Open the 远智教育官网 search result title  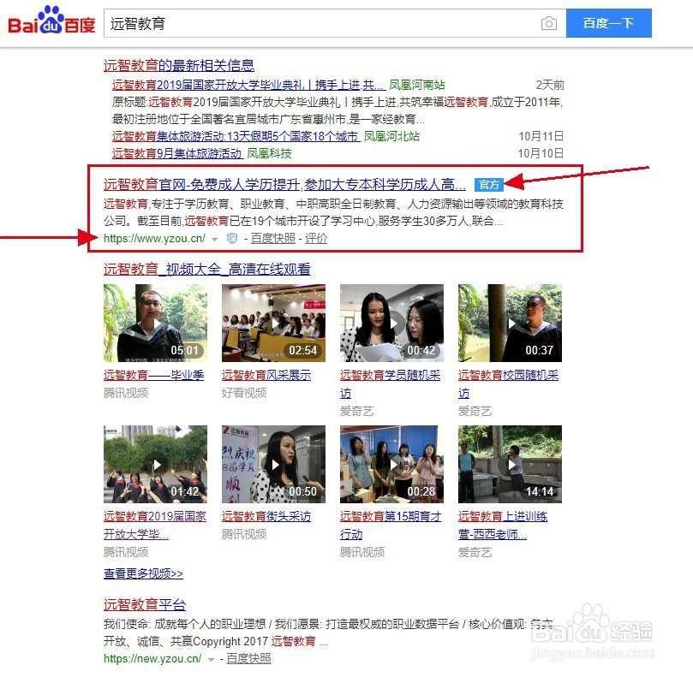click(x=283, y=184)
